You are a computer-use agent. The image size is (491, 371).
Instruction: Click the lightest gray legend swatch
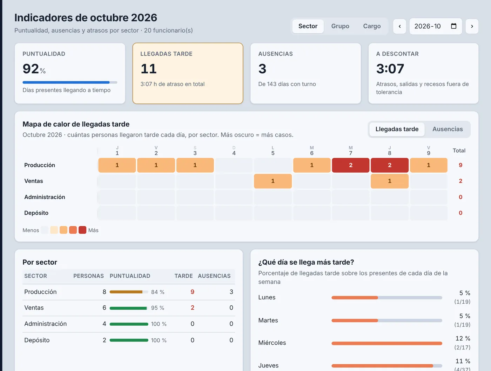45,230
